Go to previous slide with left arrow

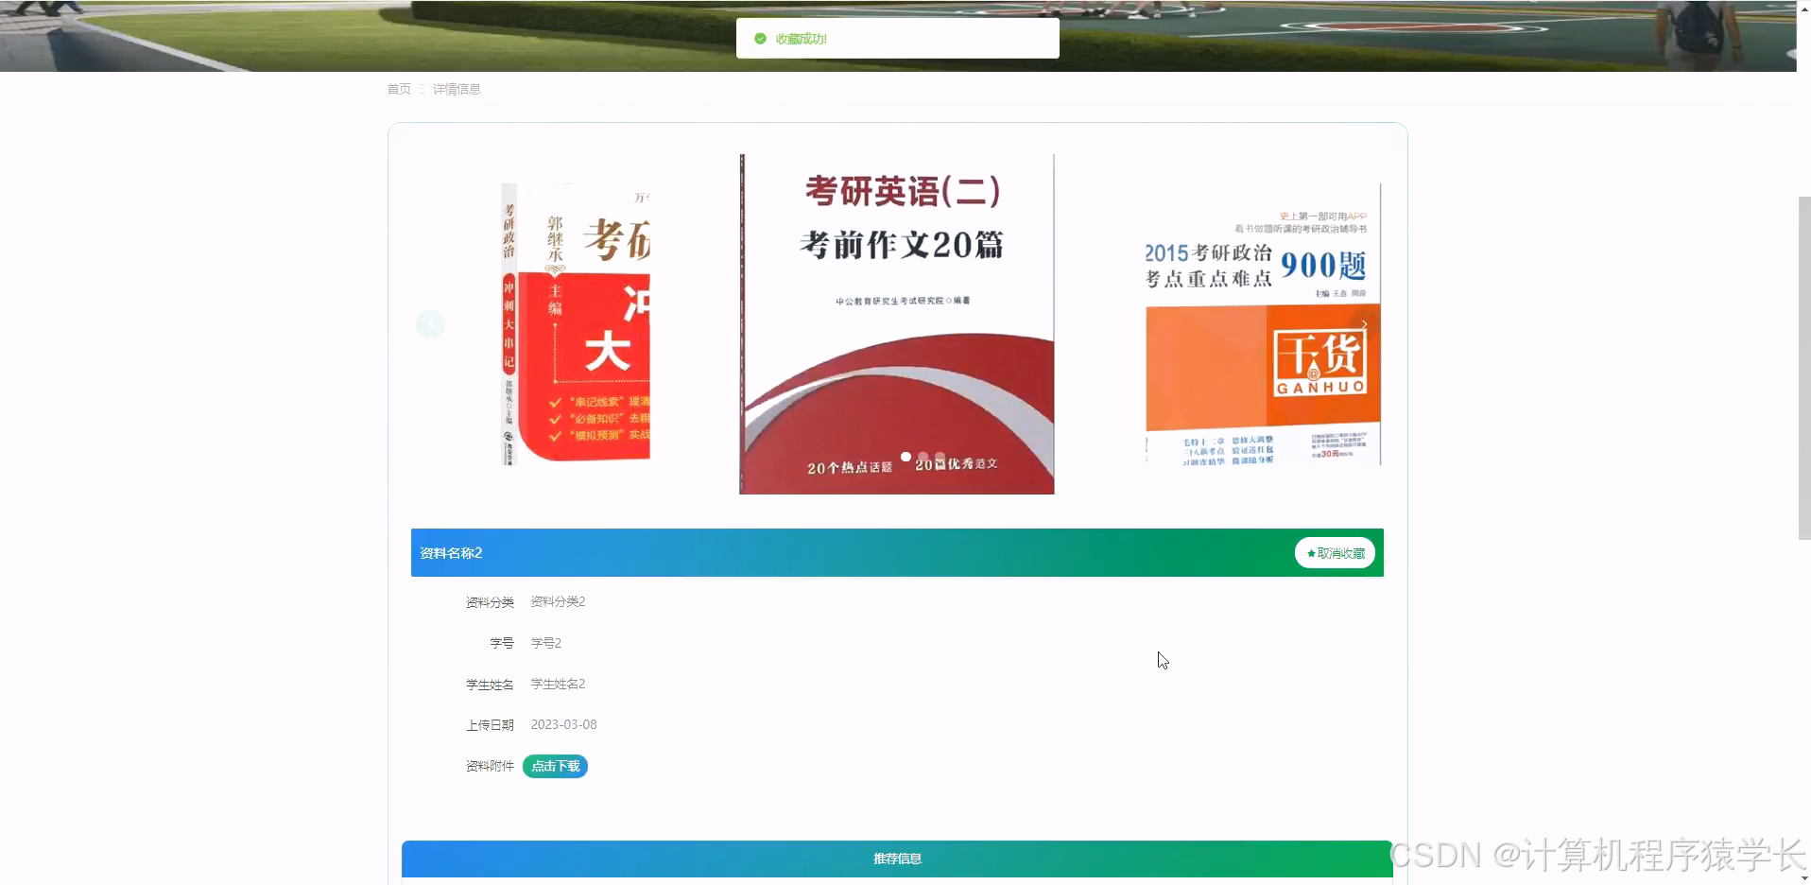tap(430, 324)
